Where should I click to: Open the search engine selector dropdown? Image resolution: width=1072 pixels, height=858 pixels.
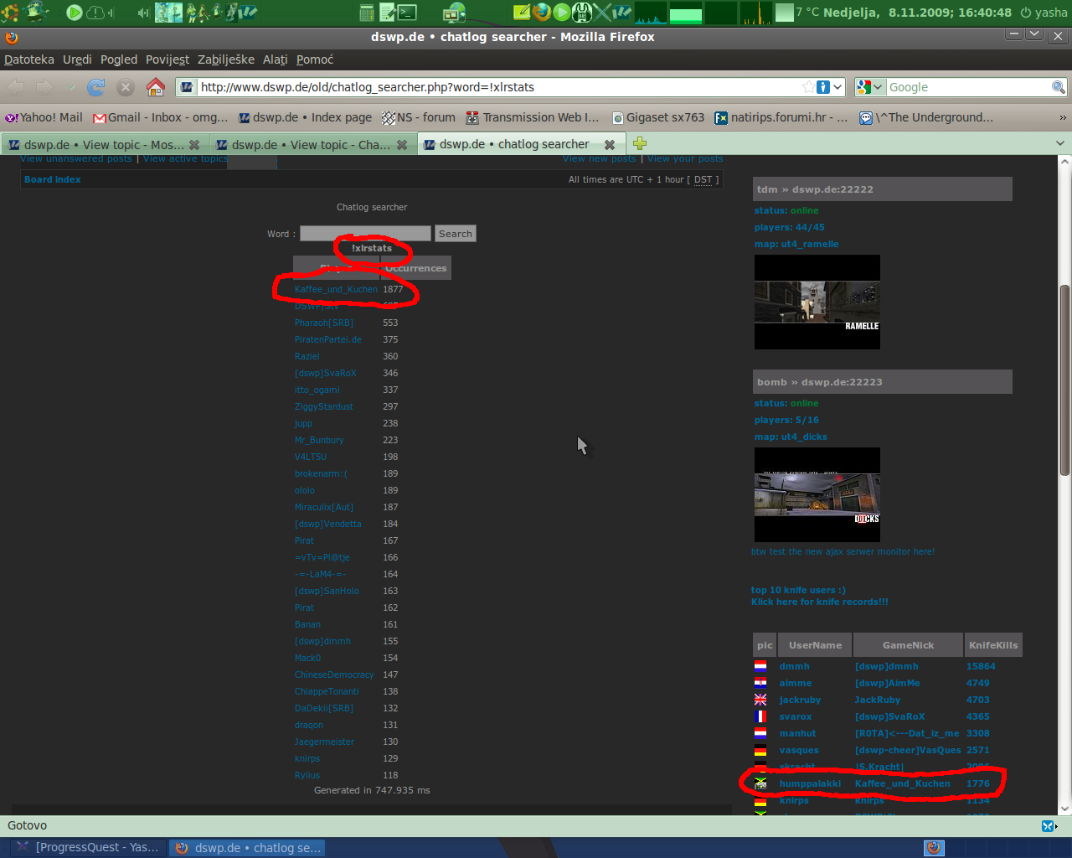[x=870, y=87]
